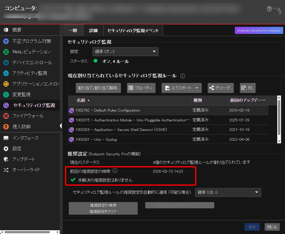Open アクティビティ監視 sidebar icon

click(x=6, y=73)
